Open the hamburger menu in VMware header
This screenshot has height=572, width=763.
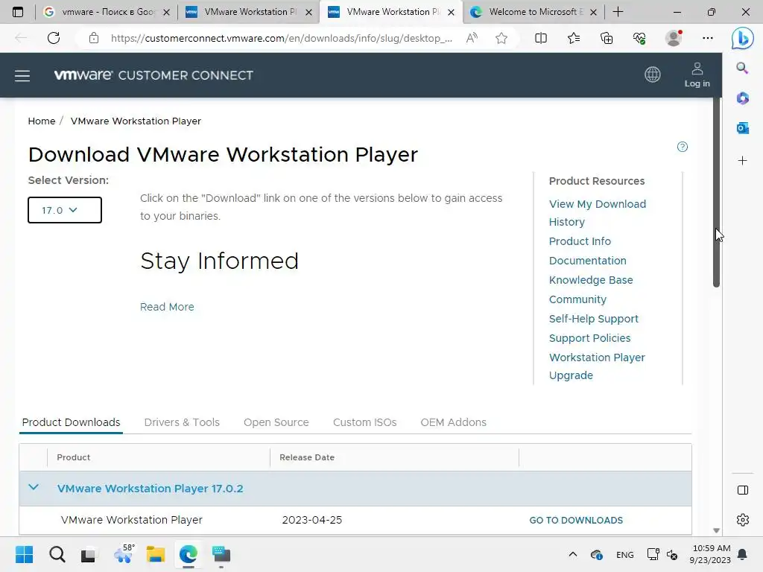click(22, 76)
